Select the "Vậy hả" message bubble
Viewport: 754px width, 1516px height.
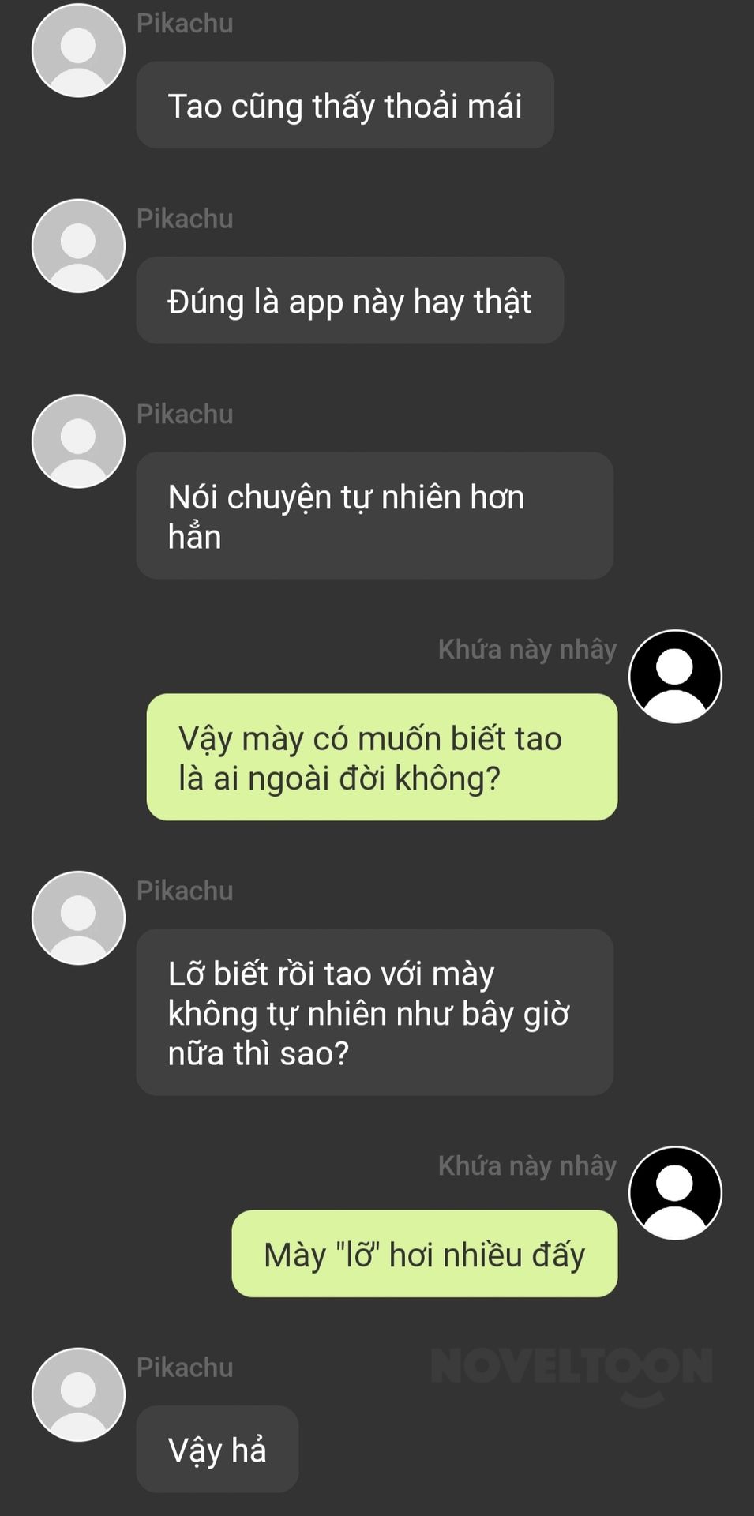click(217, 1449)
